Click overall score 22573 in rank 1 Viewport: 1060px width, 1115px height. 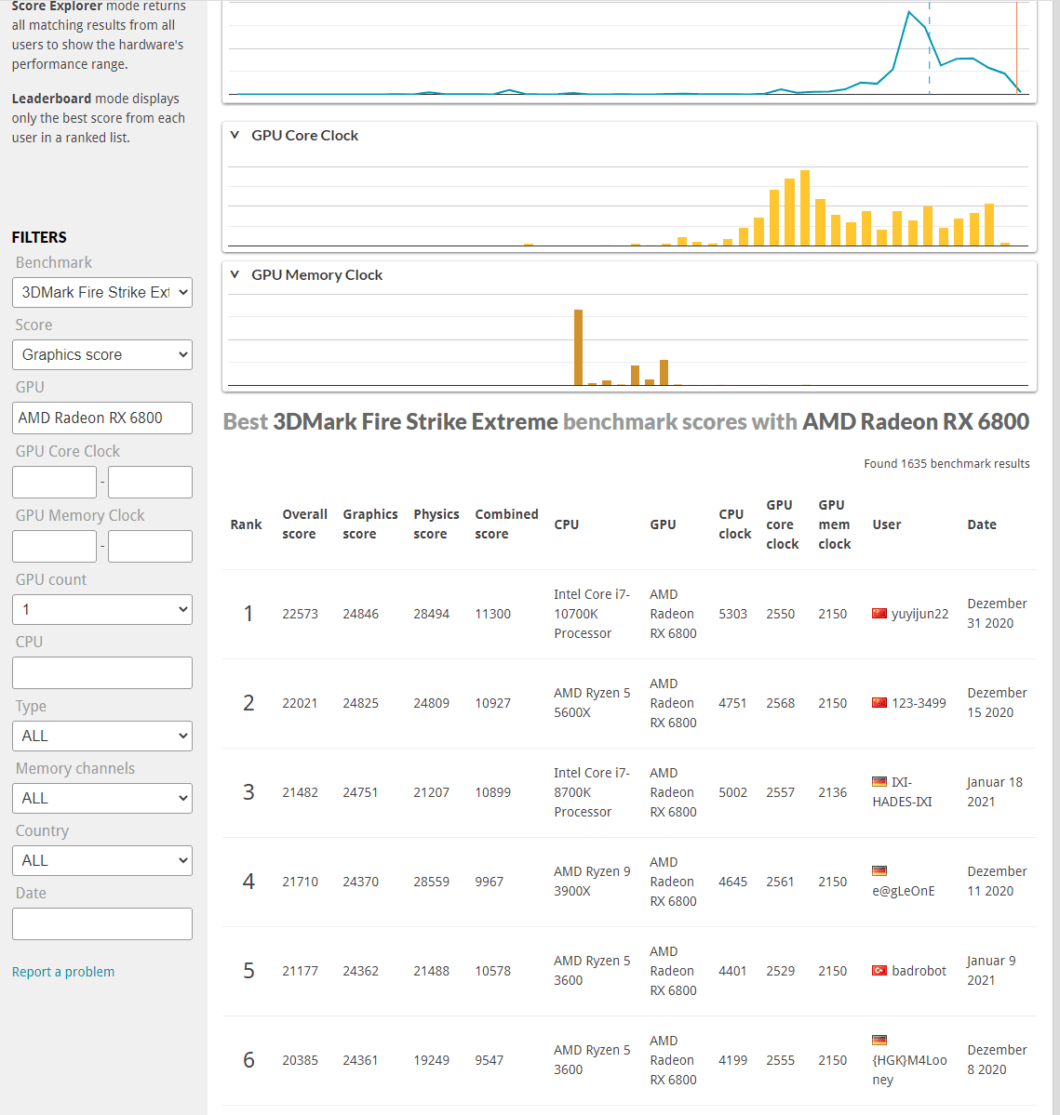point(301,614)
